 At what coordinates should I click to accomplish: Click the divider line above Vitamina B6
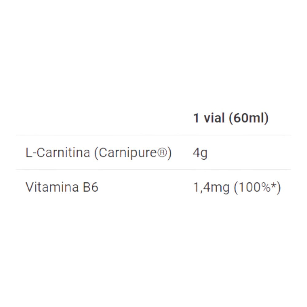point(153,169)
